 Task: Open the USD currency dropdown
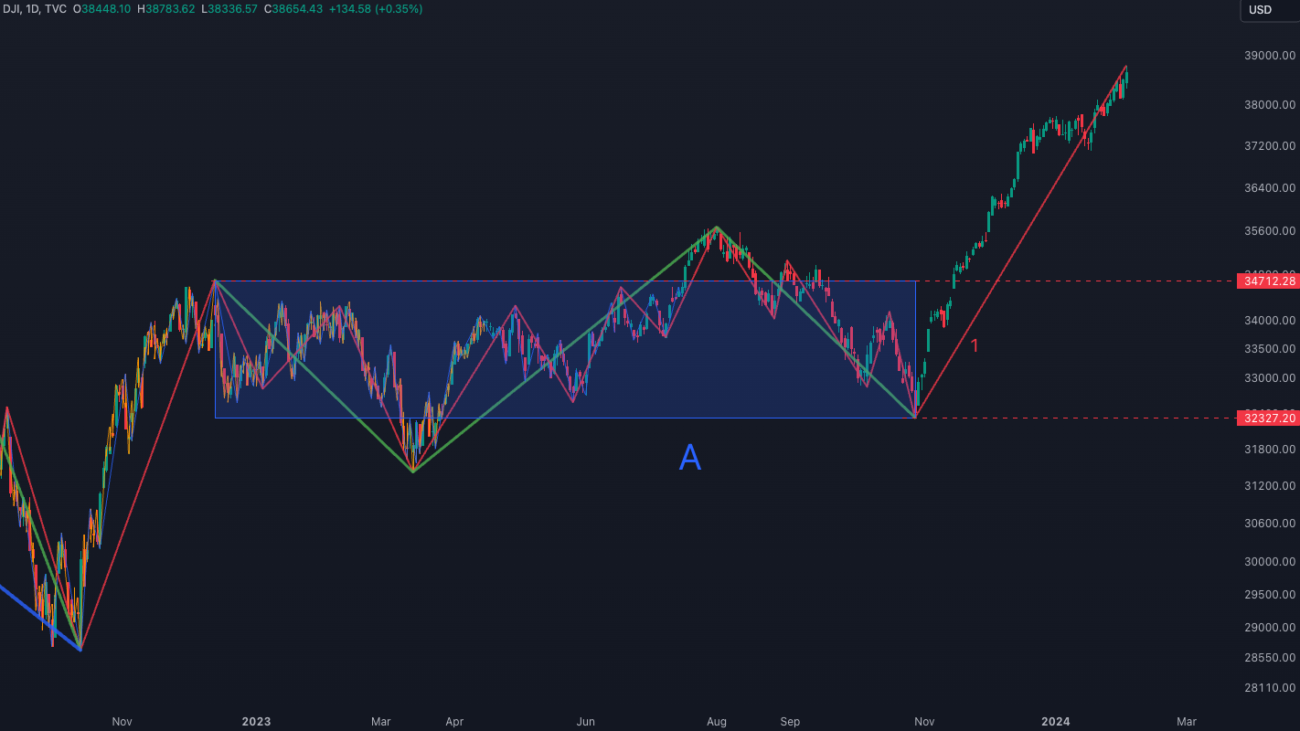point(1261,10)
